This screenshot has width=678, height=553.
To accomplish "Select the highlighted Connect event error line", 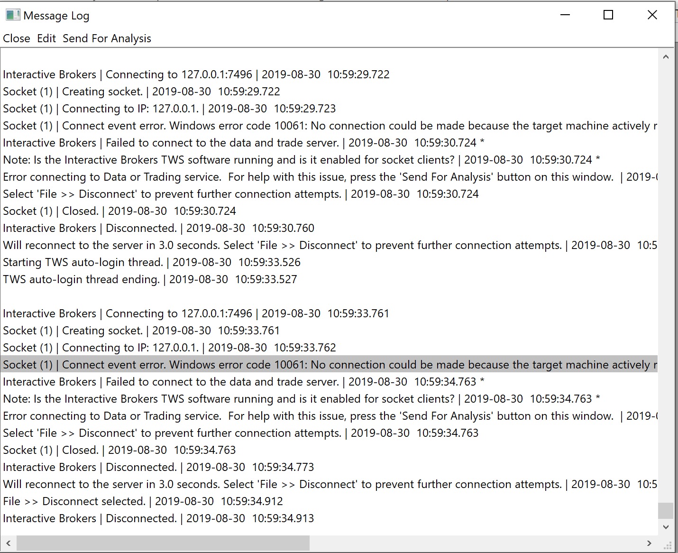I will pyautogui.click(x=329, y=365).
